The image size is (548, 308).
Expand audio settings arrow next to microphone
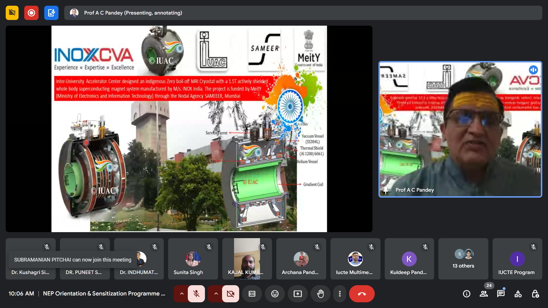tap(182, 294)
